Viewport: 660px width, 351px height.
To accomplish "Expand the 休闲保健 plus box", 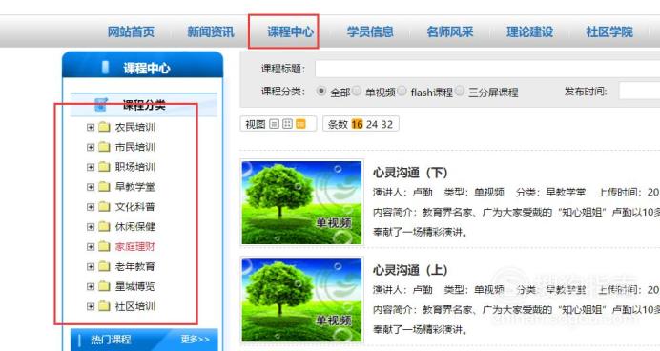I will click(91, 227).
